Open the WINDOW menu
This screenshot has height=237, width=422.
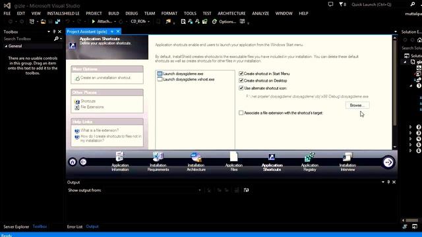pyautogui.click(x=284, y=13)
